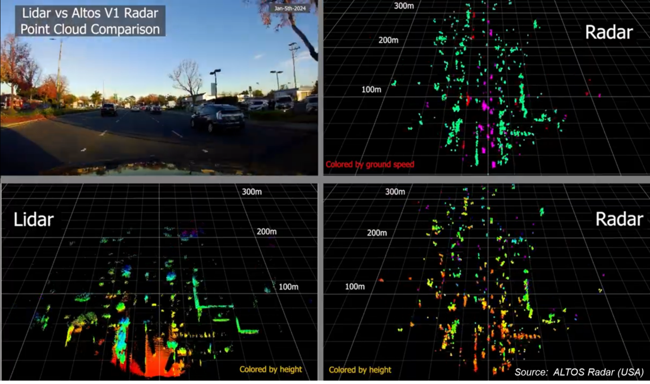Screen dimensions: 650x384
Task: Click the "Radar" label in the bottom-right height panel
Action: (619, 219)
